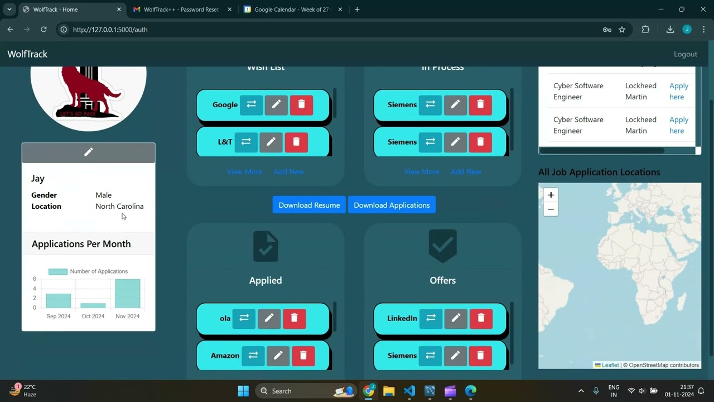This screenshot has width=714, height=402.
Task: Open the Windows Start menu
Action: (243, 391)
